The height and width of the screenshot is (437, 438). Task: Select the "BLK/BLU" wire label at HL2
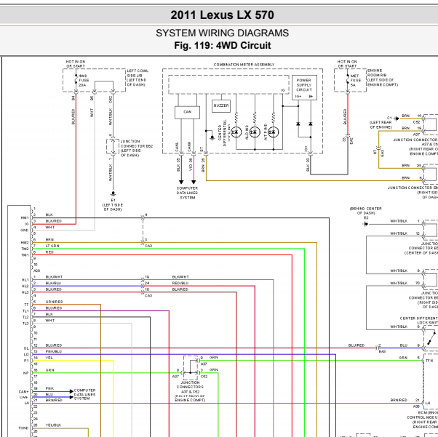coord(53,283)
